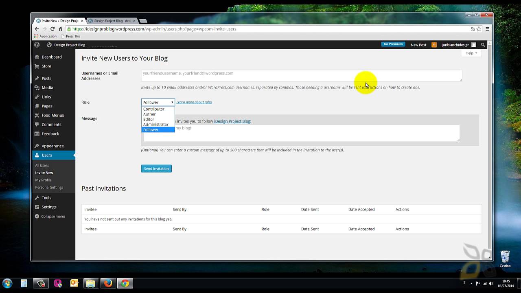Click the Tools wrench icon
Viewport: 521px width, 293px height.
(x=37, y=198)
